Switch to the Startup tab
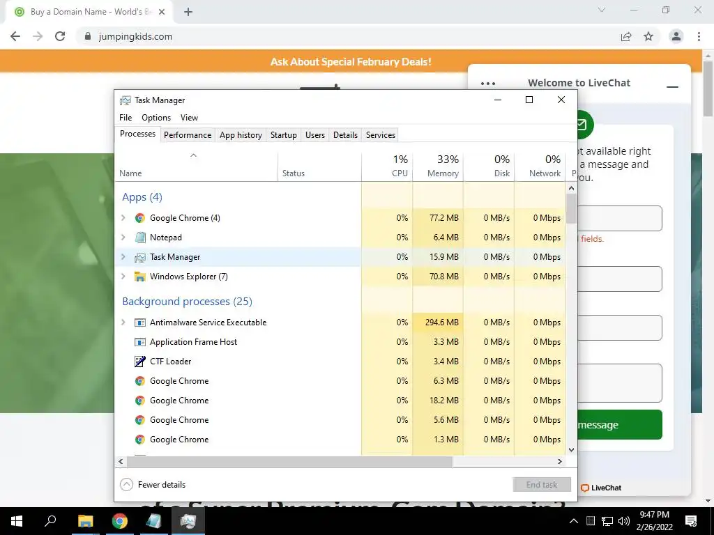Screen dimensions: 714x535 (x=284, y=135)
